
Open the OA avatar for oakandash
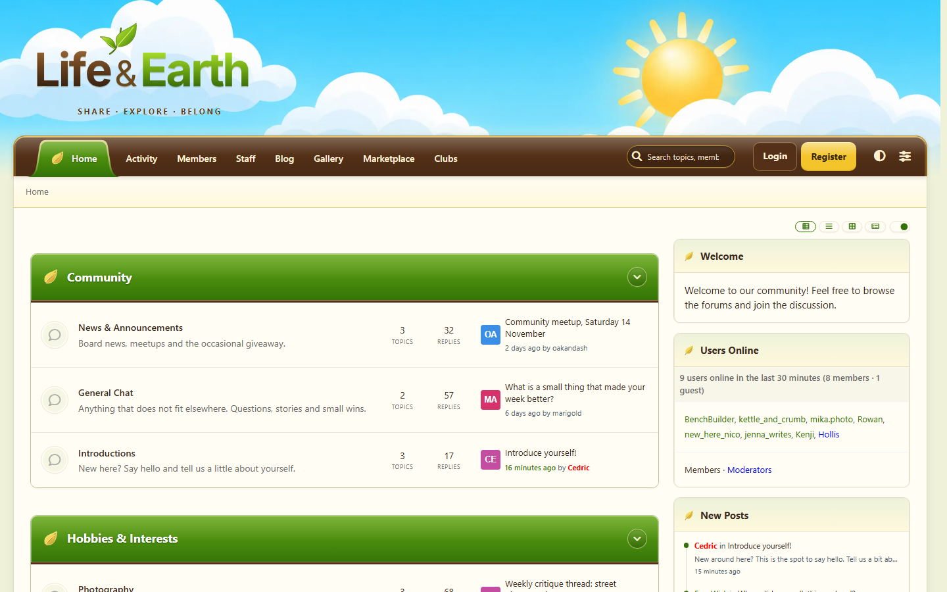tap(491, 334)
